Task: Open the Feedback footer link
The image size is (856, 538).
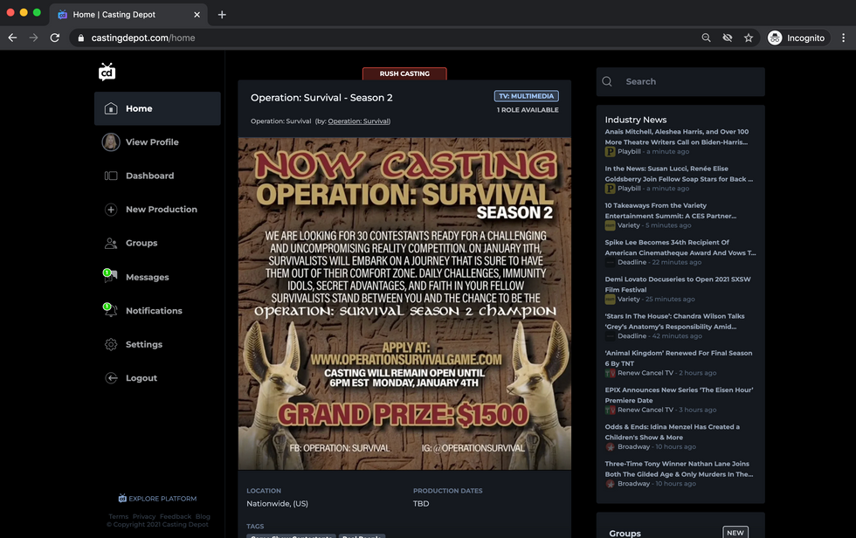Action: pyautogui.click(x=176, y=516)
